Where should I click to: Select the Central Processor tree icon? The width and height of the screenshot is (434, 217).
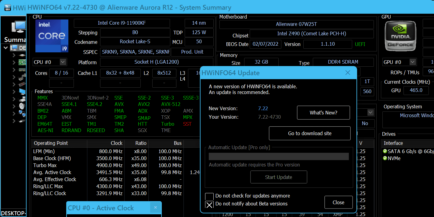(x=22, y=55)
